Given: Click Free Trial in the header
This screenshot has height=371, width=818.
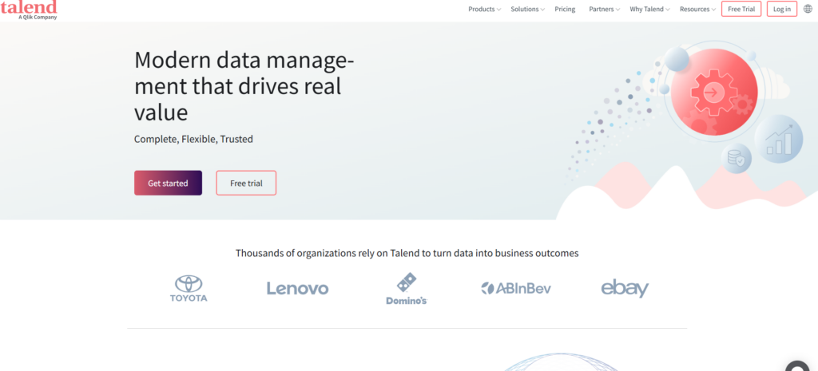Looking at the screenshot, I should (741, 10).
